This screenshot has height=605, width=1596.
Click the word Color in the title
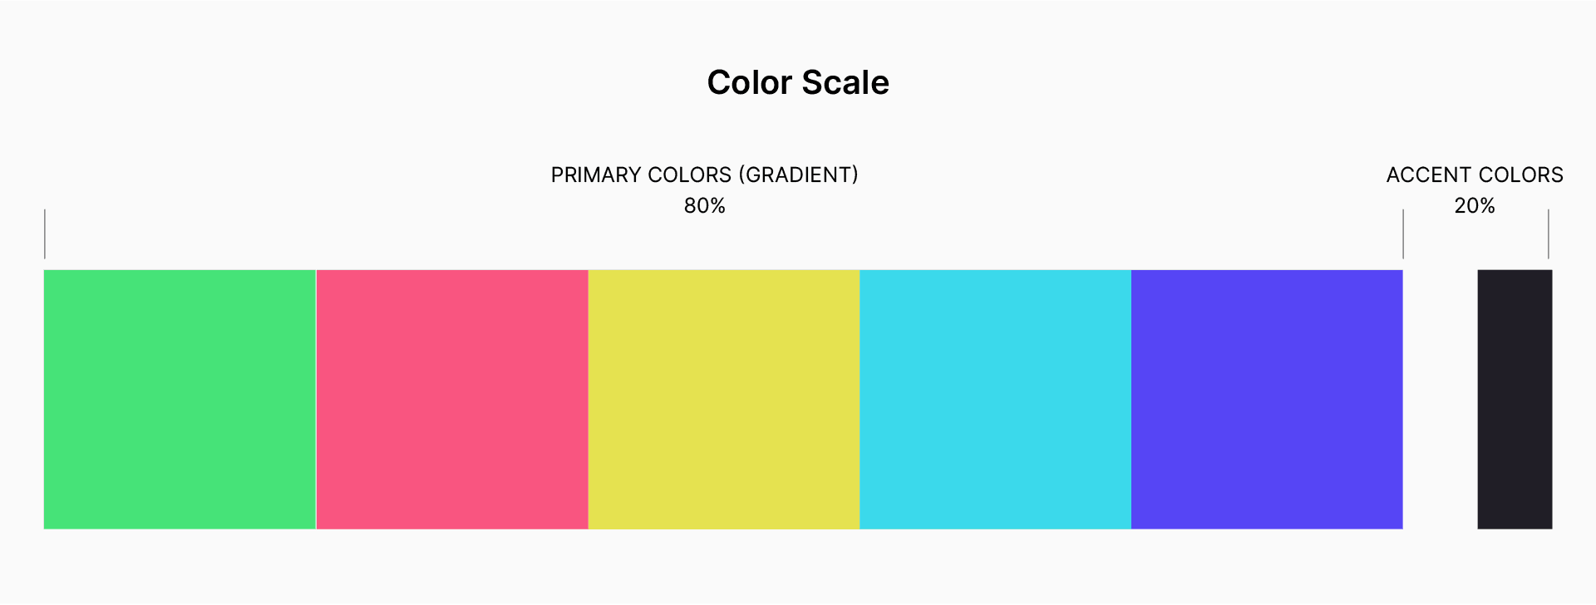click(750, 82)
